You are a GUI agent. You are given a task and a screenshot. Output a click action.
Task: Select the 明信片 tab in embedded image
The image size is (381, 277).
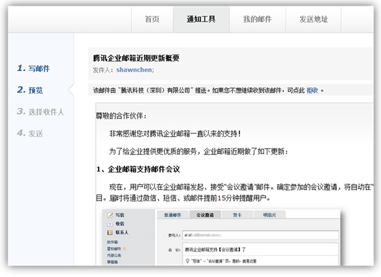269,215
